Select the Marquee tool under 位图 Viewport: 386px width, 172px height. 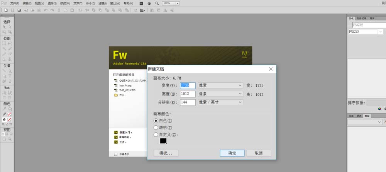[4, 43]
